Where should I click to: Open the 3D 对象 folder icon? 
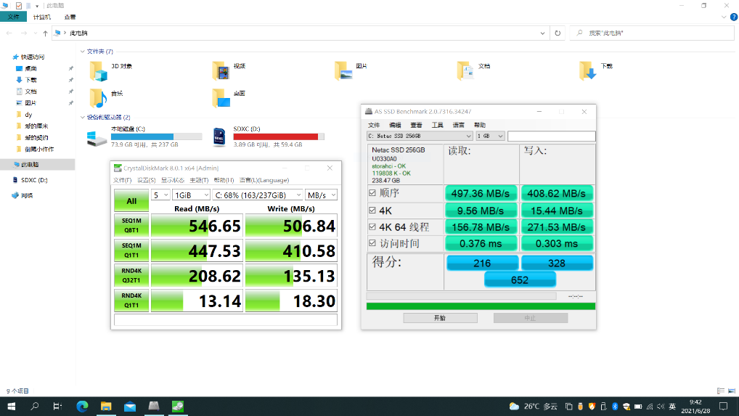(x=98, y=70)
